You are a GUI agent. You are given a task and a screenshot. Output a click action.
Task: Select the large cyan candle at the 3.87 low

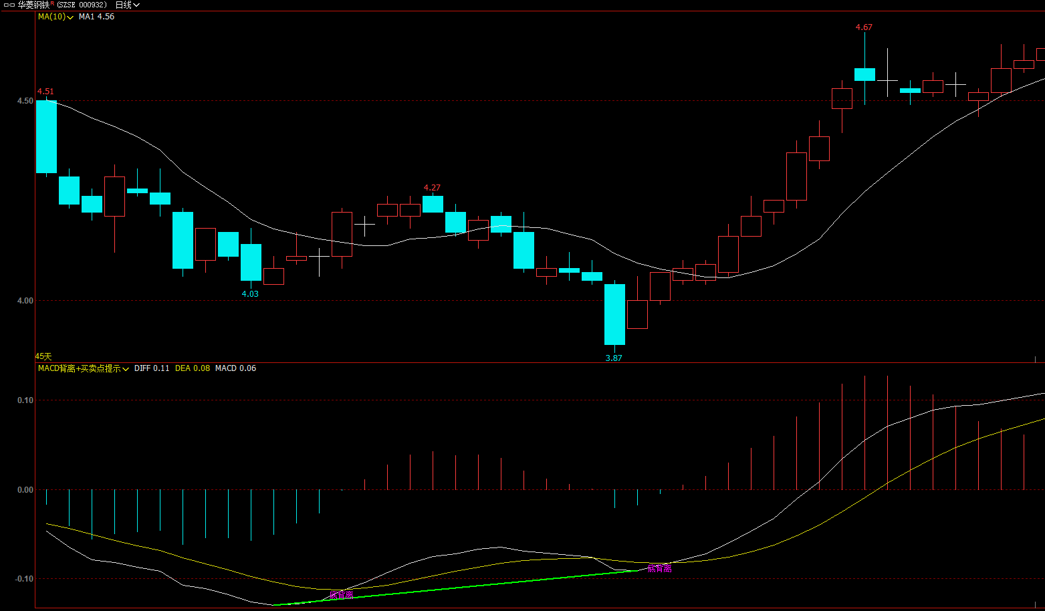point(615,314)
